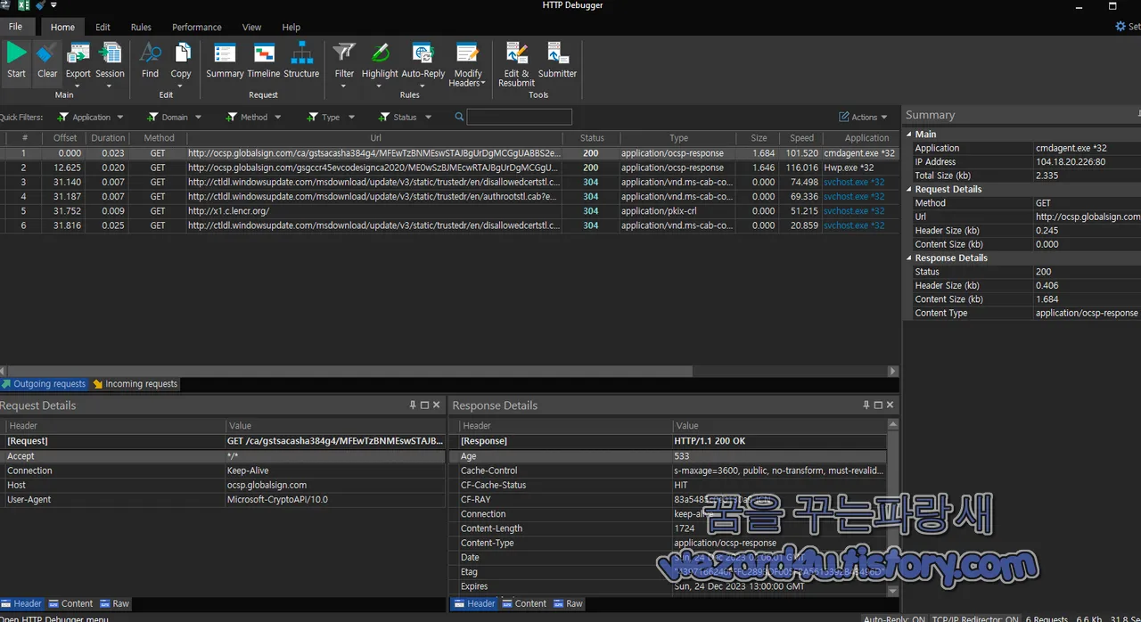Switch to the Home ribbon tab
The width and height of the screenshot is (1141, 622).
coord(62,27)
